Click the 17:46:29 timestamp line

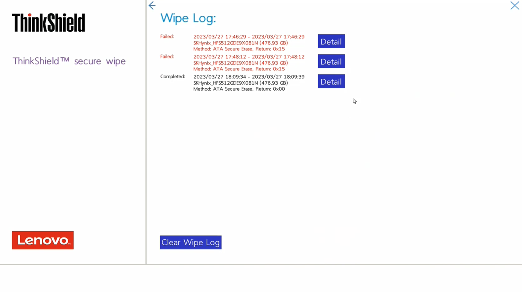pyautogui.click(x=249, y=37)
